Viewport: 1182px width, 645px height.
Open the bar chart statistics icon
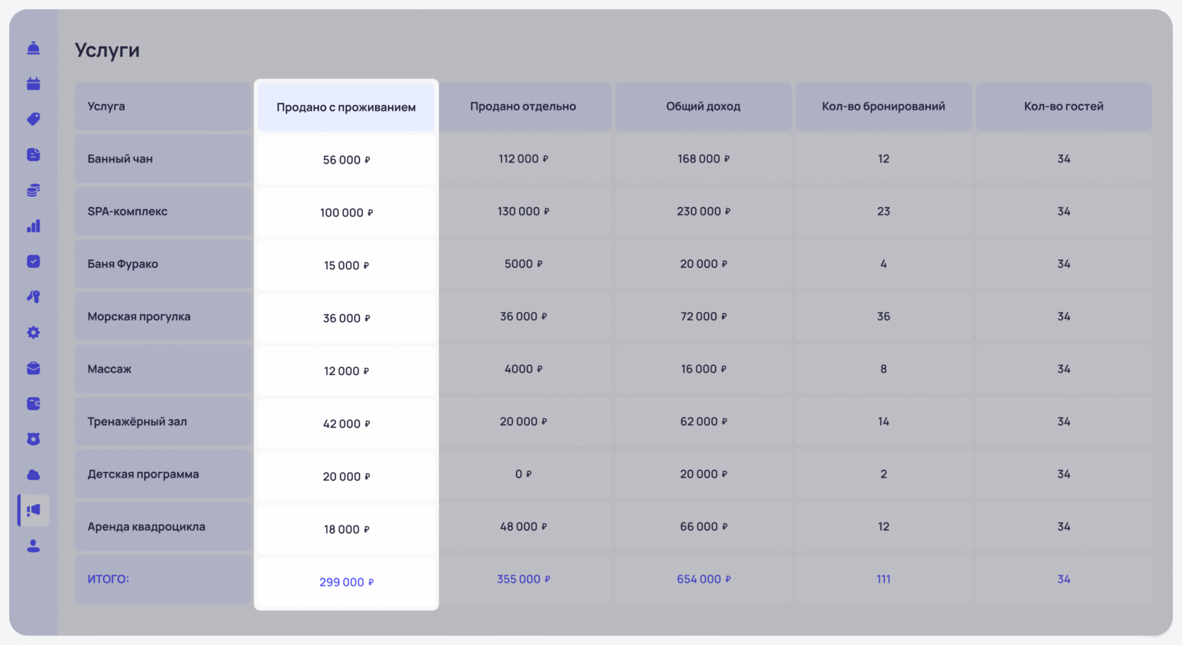click(x=33, y=226)
